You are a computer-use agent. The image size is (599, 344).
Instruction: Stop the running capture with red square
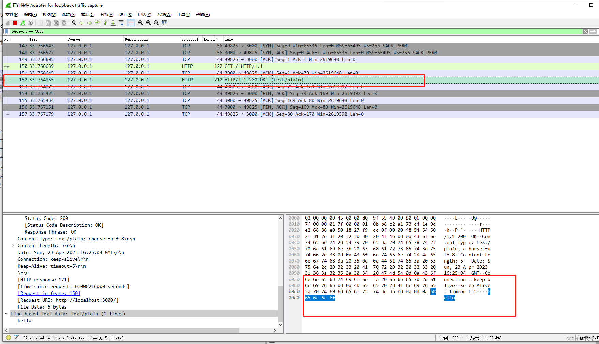[x=15, y=23]
